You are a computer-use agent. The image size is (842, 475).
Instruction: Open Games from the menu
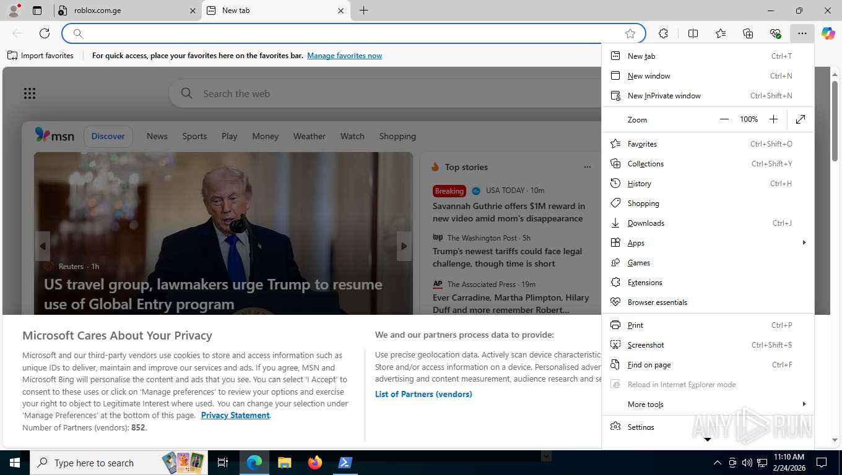(x=708, y=262)
